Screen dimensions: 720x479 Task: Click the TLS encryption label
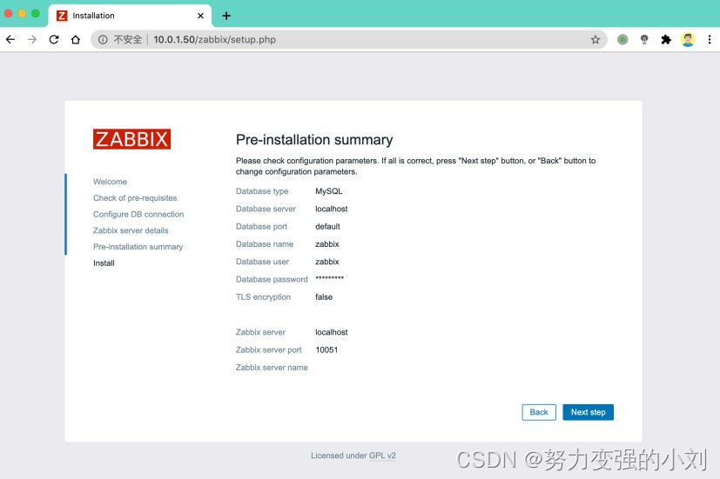pos(263,297)
